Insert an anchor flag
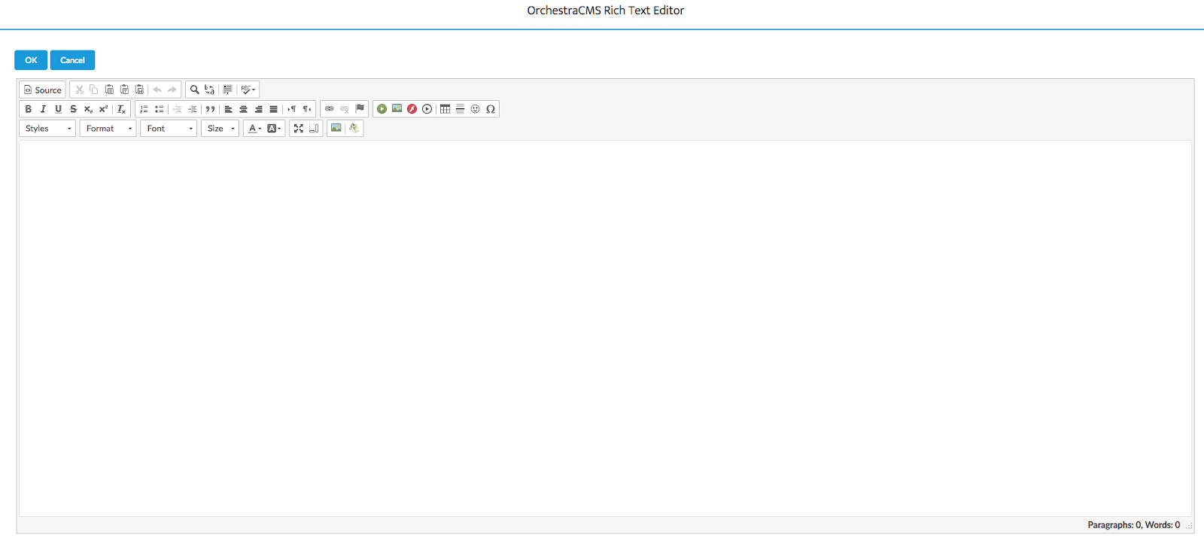Screen dimensions: 1204x550 (x=360, y=109)
